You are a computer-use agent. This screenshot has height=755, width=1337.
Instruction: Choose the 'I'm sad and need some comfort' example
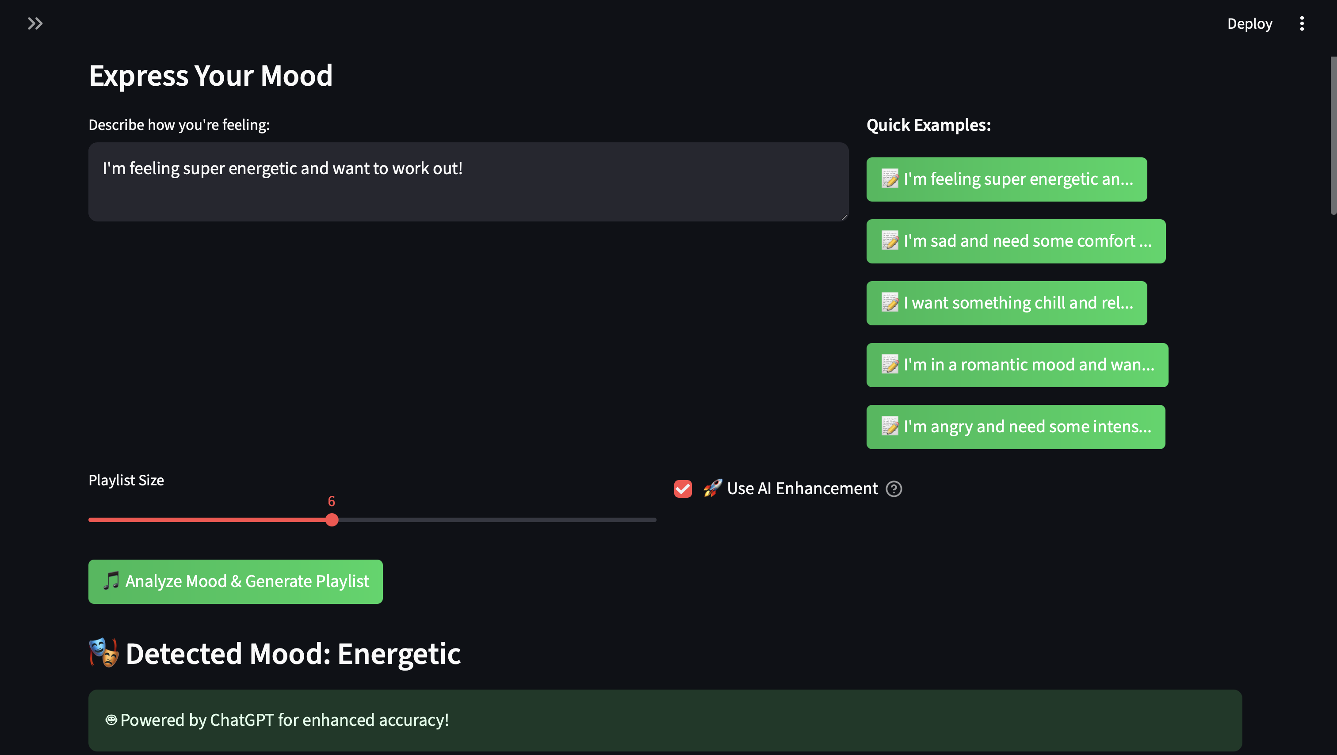point(1015,241)
